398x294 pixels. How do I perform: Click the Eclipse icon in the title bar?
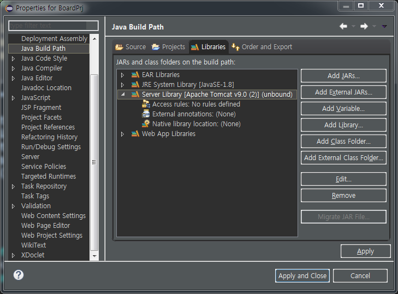click(x=9, y=8)
